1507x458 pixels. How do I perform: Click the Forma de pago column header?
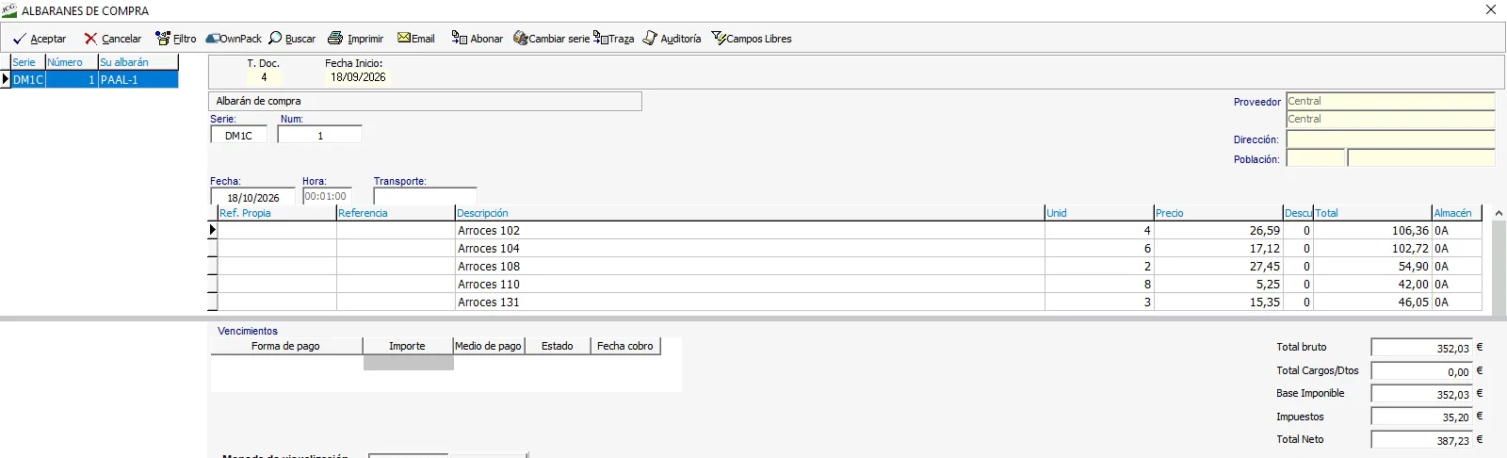(286, 347)
